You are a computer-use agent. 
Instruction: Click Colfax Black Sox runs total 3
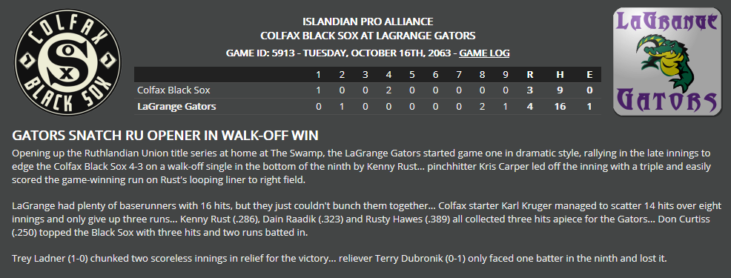click(x=529, y=90)
